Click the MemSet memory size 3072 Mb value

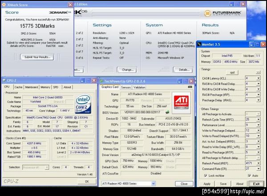(x=254, y=62)
